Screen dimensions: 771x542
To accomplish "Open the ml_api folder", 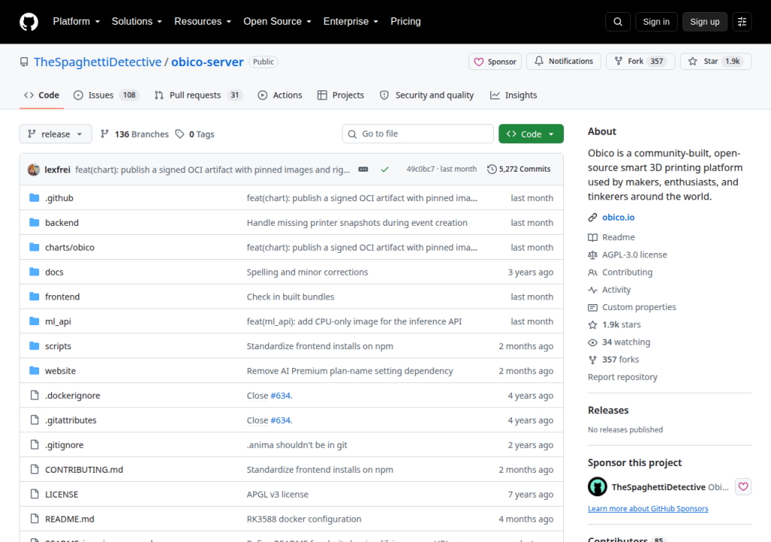I will pos(58,321).
